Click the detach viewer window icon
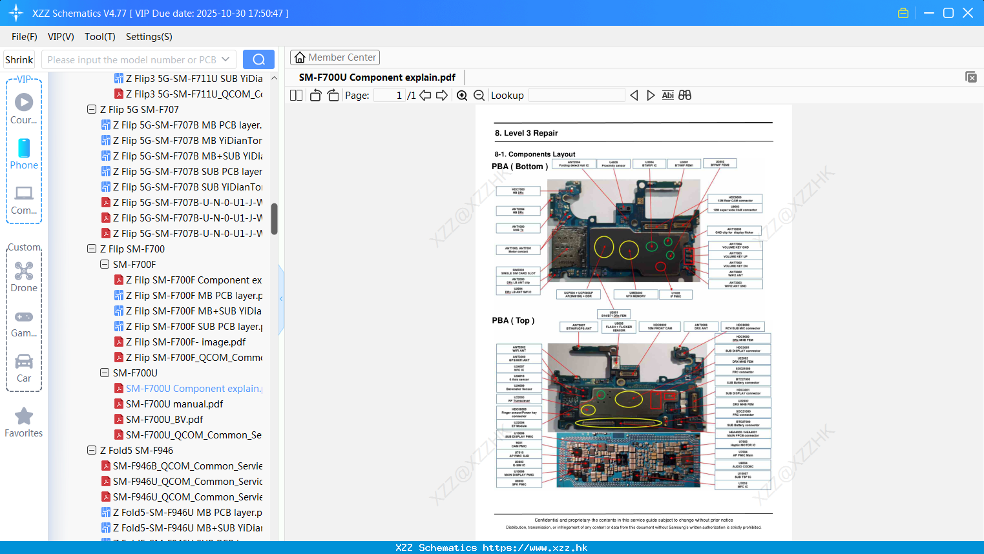 [971, 77]
